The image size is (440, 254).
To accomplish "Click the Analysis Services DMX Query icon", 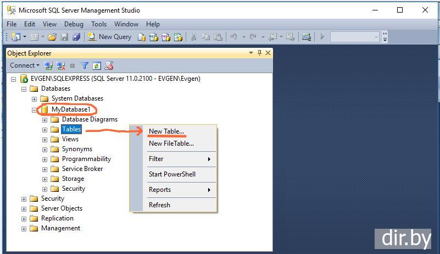I will point(166,37).
